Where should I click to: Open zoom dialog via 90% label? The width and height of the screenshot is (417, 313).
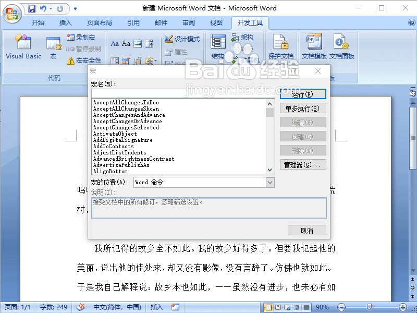(x=322, y=307)
